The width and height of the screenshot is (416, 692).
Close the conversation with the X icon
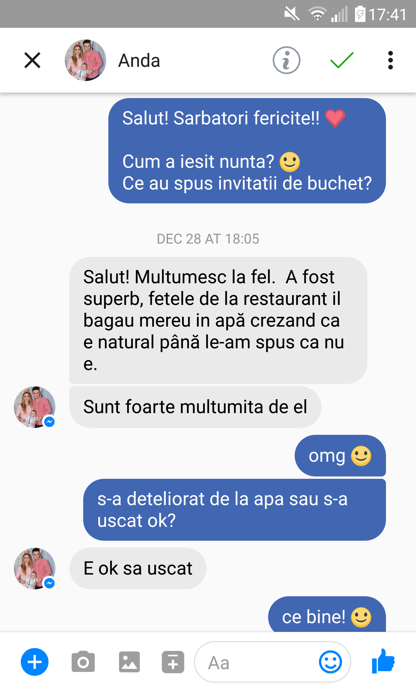tap(32, 60)
